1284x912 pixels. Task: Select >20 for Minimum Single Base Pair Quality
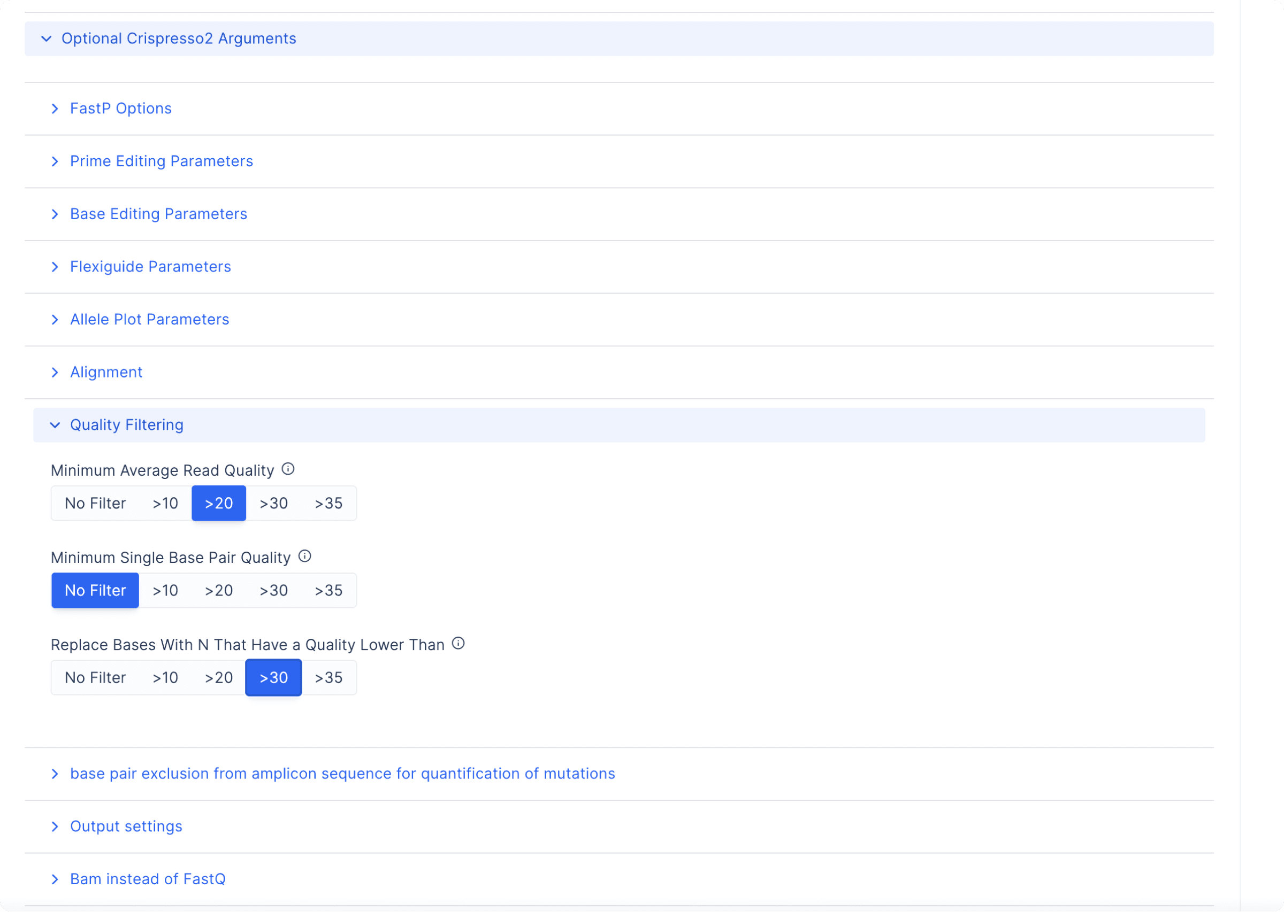(x=219, y=590)
